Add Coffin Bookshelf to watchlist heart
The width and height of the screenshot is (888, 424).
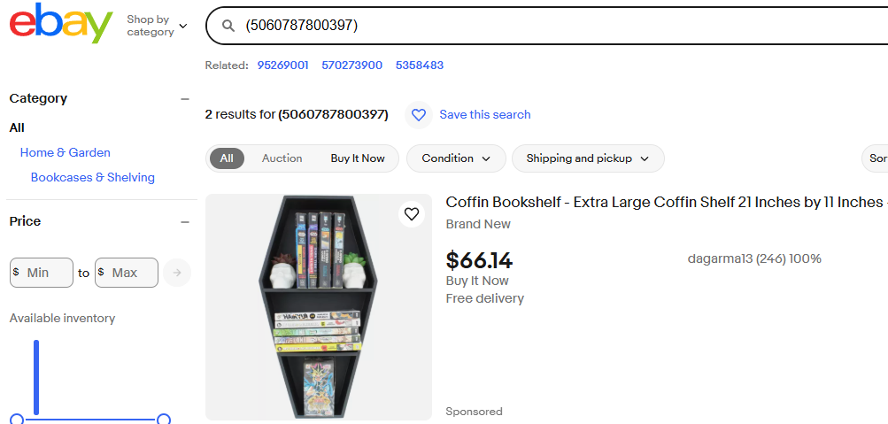(x=411, y=214)
